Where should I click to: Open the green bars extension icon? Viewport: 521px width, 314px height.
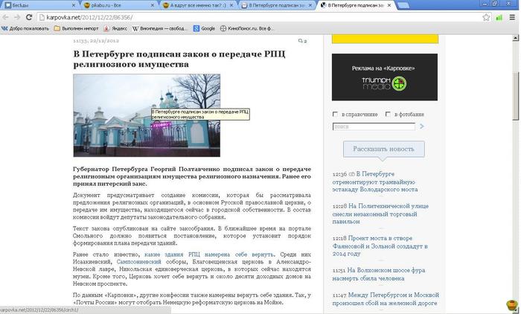[499, 18]
